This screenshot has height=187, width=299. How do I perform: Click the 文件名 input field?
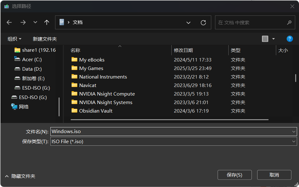click(171, 131)
